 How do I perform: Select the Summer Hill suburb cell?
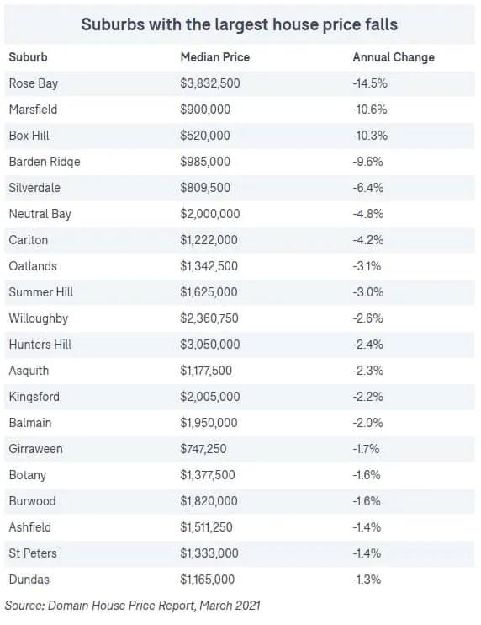(41, 292)
